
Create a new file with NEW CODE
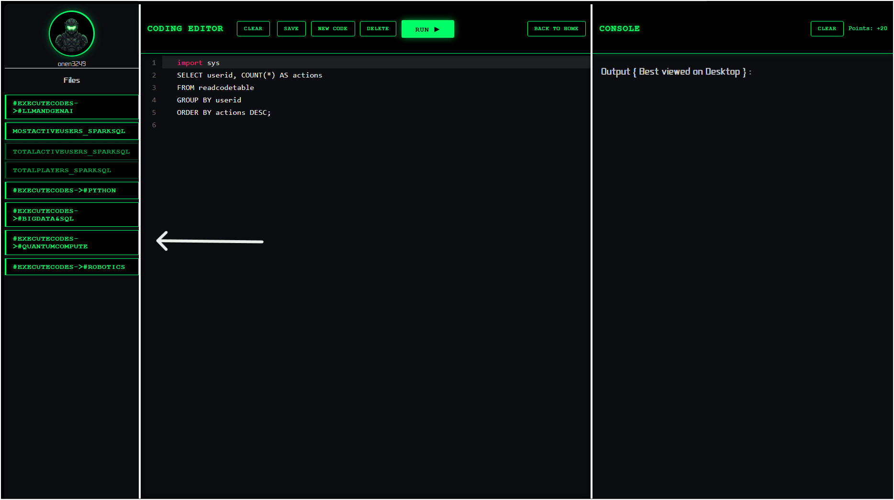[x=333, y=29]
